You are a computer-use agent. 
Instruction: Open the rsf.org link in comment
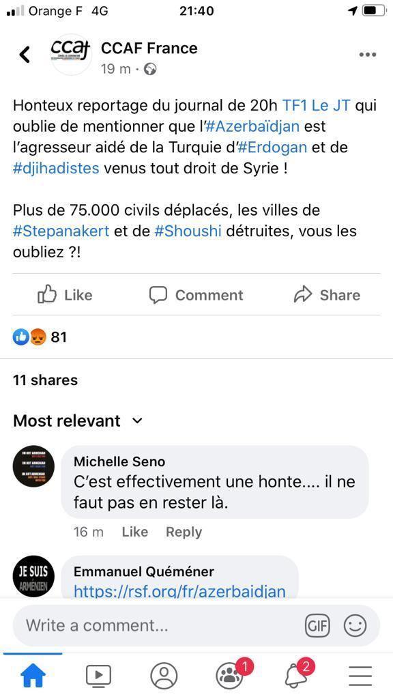click(179, 591)
